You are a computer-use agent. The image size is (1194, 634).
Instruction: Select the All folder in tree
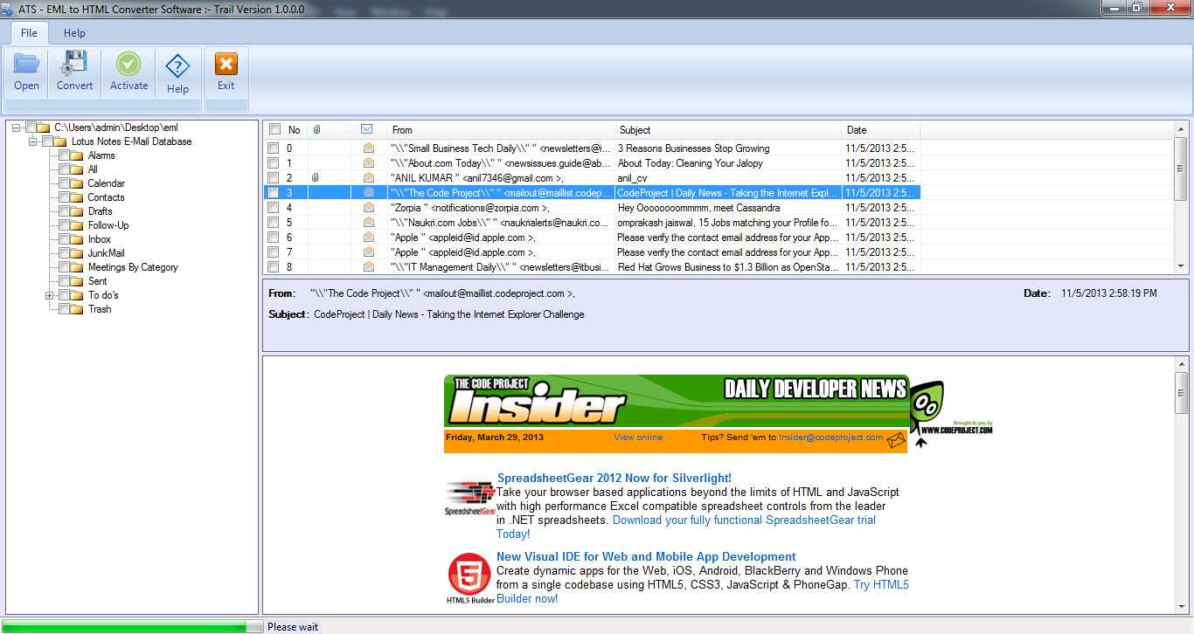coord(93,169)
